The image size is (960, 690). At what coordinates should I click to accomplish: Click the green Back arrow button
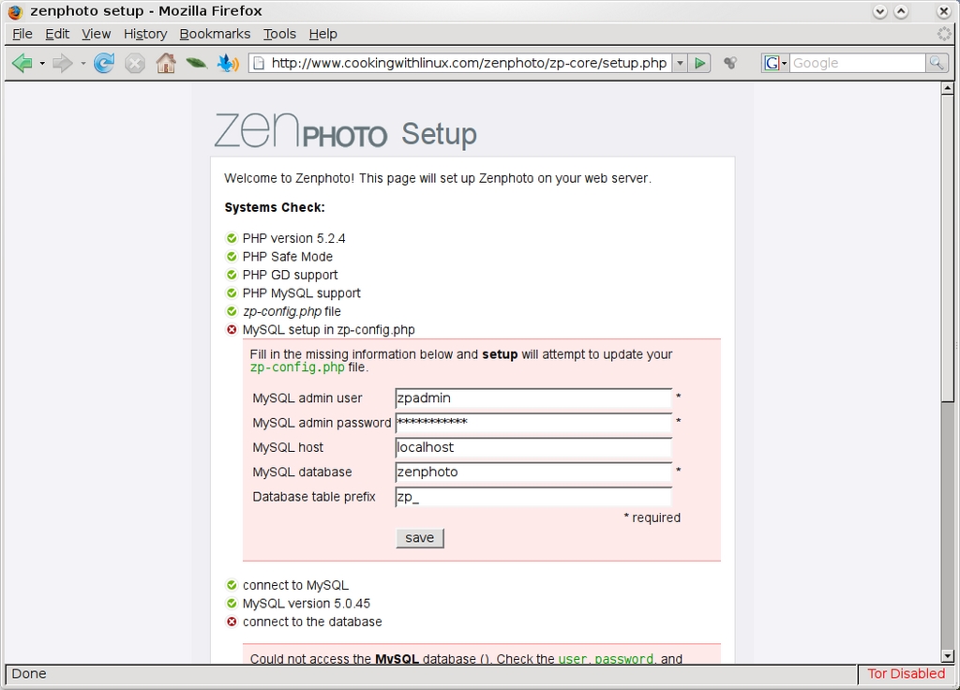[x=22, y=63]
